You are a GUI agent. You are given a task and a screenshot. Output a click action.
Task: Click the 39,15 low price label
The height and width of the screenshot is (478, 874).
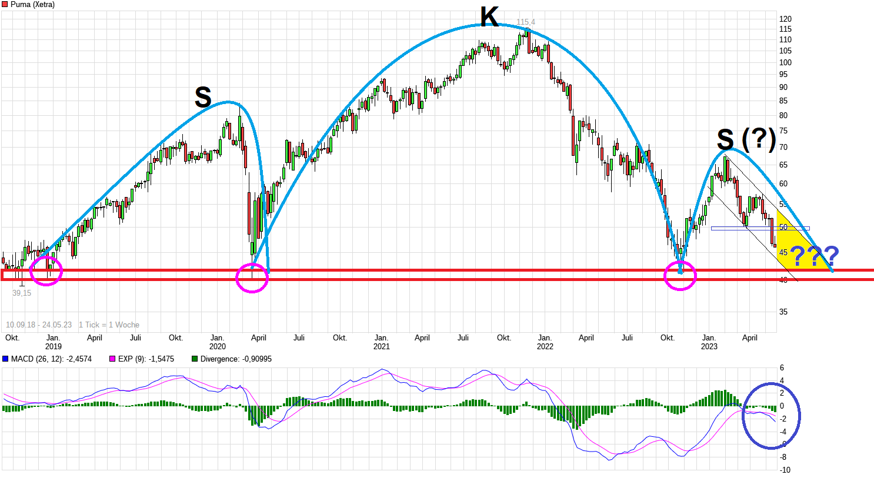22,292
